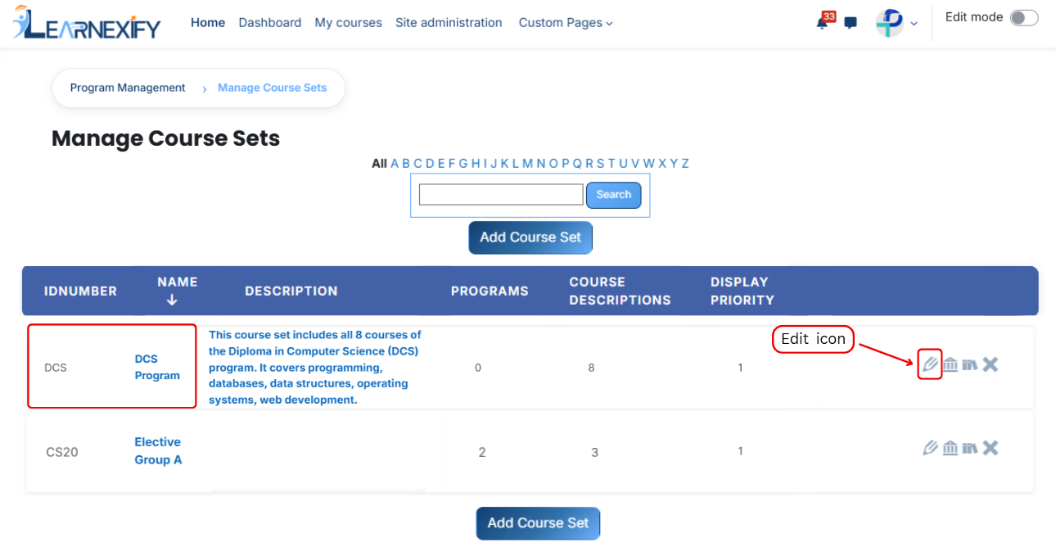Open the Elective Group A link
The width and height of the screenshot is (1056, 547).
pos(158,451)
